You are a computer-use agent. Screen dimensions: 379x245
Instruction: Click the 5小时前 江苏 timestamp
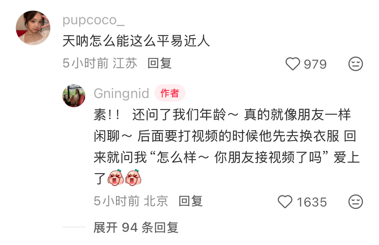pyautogui.click(x=100, y=63)
